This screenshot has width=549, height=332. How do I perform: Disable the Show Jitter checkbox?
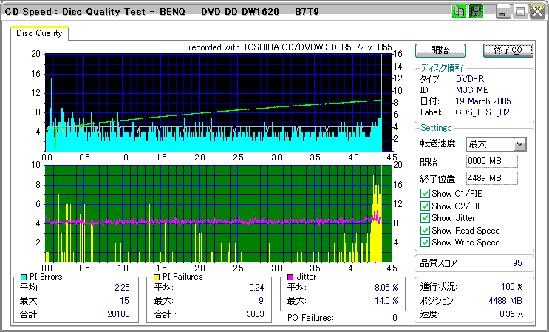click(x=425, y=218)
